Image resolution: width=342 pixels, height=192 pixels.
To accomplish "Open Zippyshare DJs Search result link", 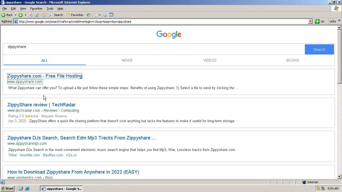I will [81, 138].
